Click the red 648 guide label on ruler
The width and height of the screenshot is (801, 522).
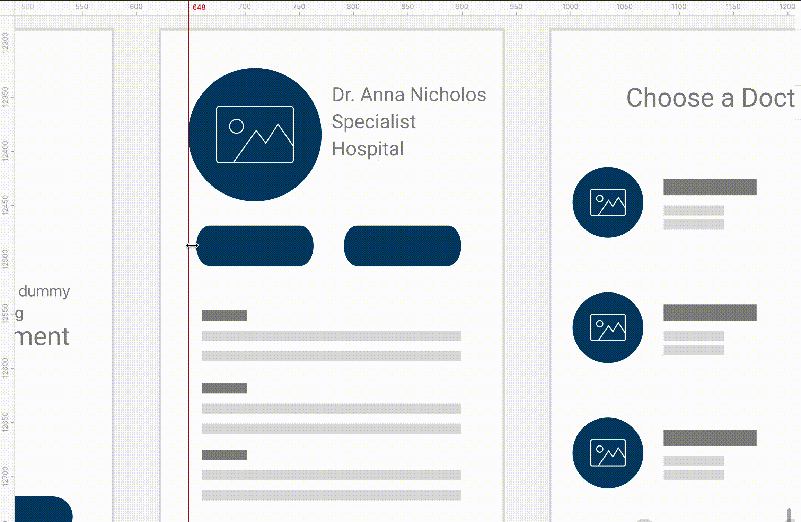coord(199,7)
